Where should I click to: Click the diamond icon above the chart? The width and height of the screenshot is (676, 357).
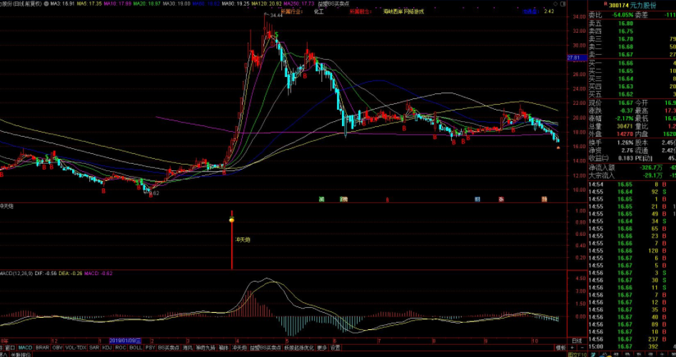(554, 4)
